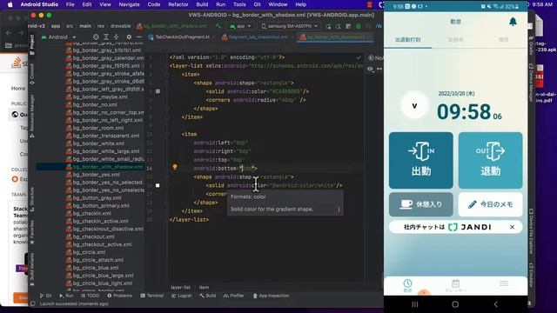The height and width of the screenshot is (313, 557).
Task: Open the Run tool window
Action: [66, 296]
